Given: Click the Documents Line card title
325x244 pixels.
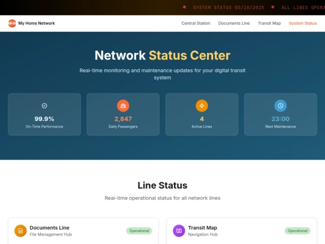Looking at the screenshot, I should click(49, 228).
